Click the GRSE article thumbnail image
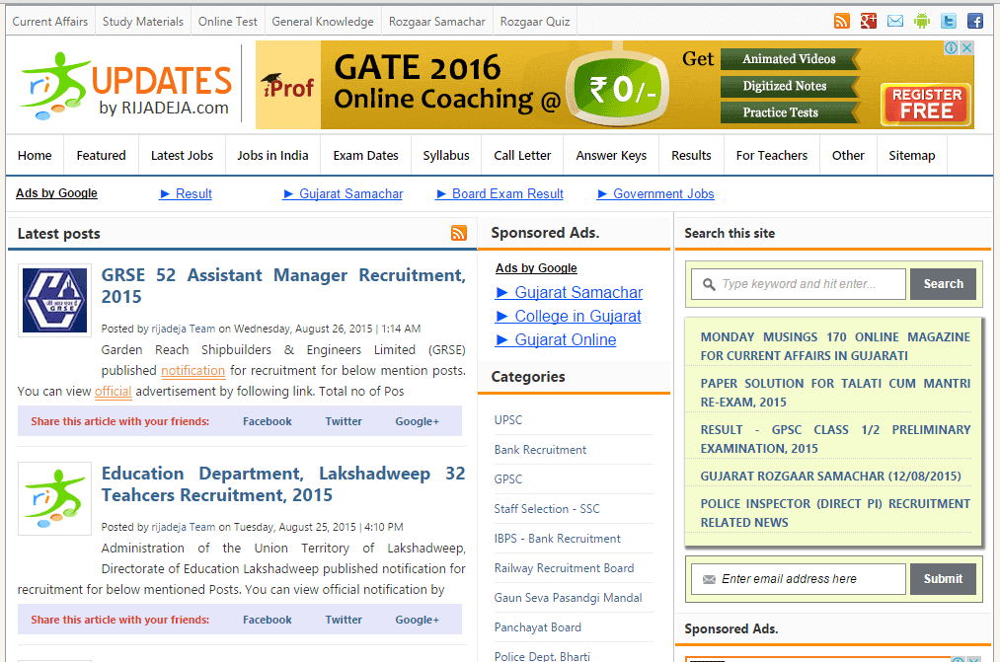Viewport: 1000px width, 662px height. tap(54, 300)
